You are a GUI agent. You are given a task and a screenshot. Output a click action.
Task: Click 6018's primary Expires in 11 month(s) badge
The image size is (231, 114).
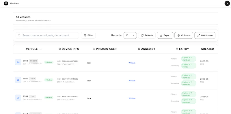189,59
